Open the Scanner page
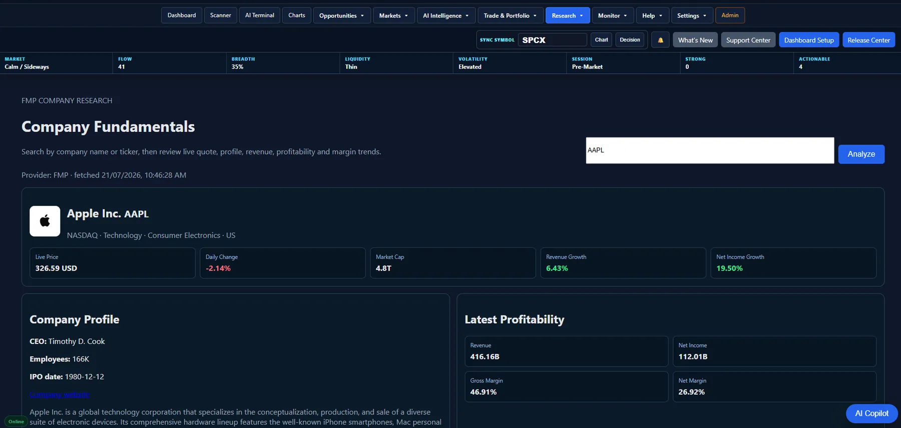The image size is (901, 428). pyautogui.click(x=221, y=15)
